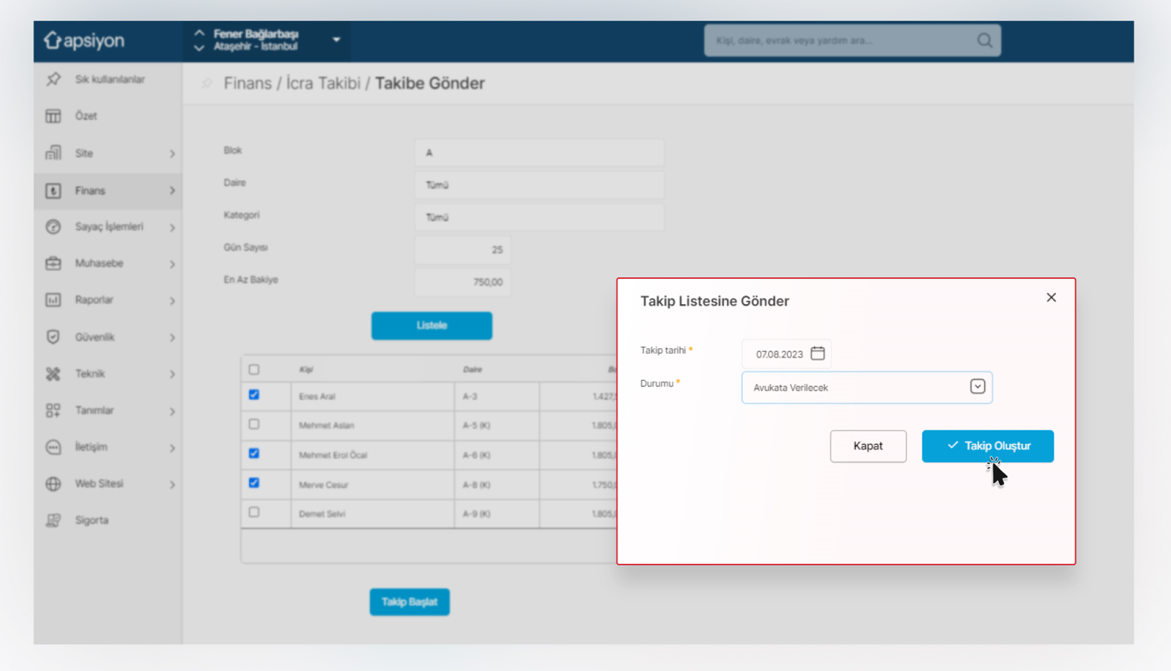Click the Merve Cesur name cell
This screenshot has height=671, width=1171.
373,485
